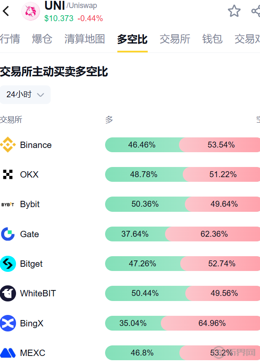Image resolution: width=260 pixels, height=364 pixels.
Task: Open the 爆仓 tab
Action: pyautogui.click(x=42, y=39)
